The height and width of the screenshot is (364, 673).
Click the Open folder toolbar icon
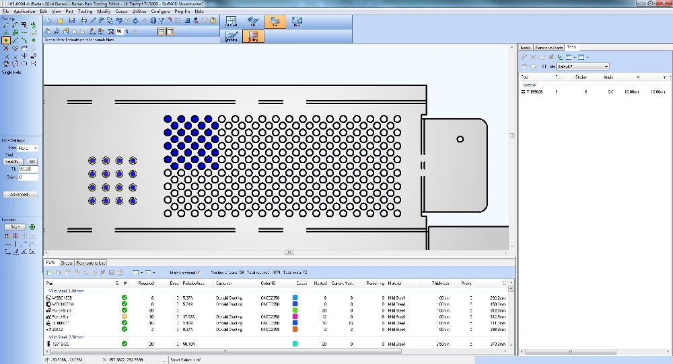click(x=61, y=21)
